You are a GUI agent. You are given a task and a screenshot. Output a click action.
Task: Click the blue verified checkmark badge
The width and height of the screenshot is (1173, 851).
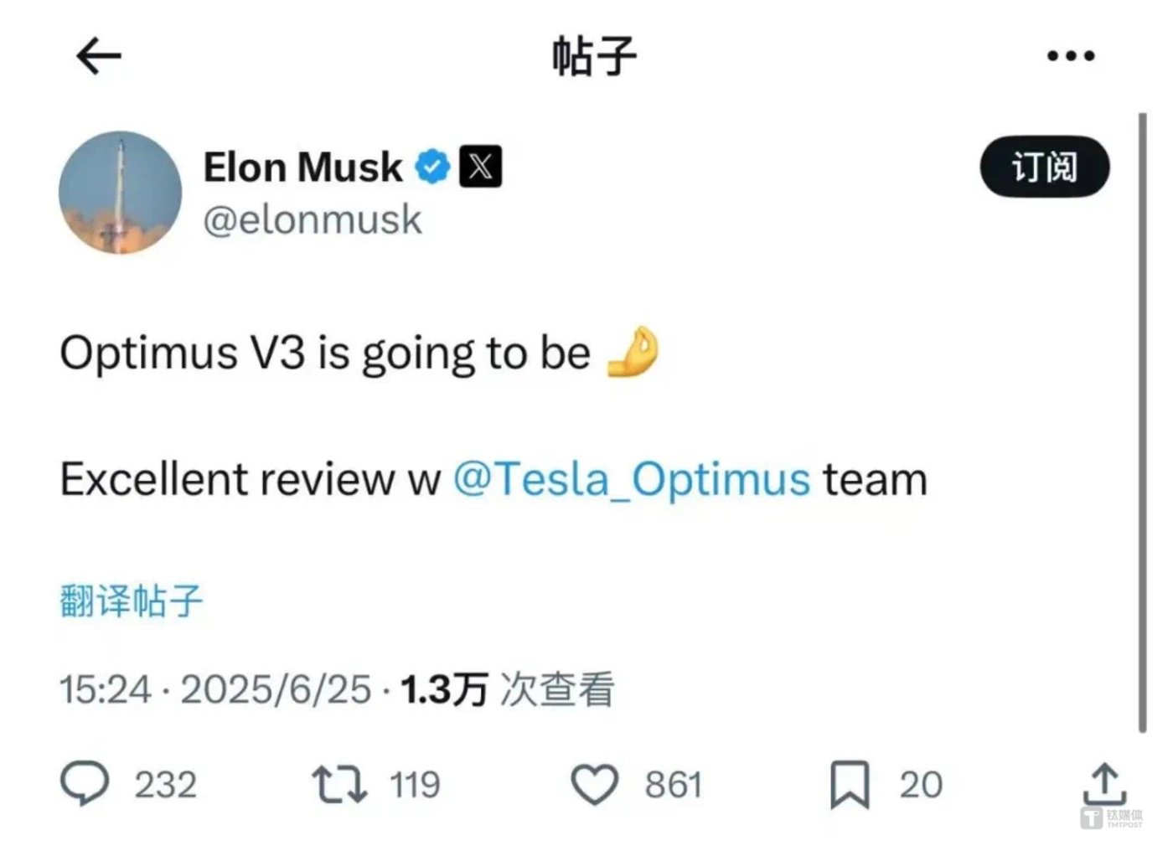[x=432, y=167]
